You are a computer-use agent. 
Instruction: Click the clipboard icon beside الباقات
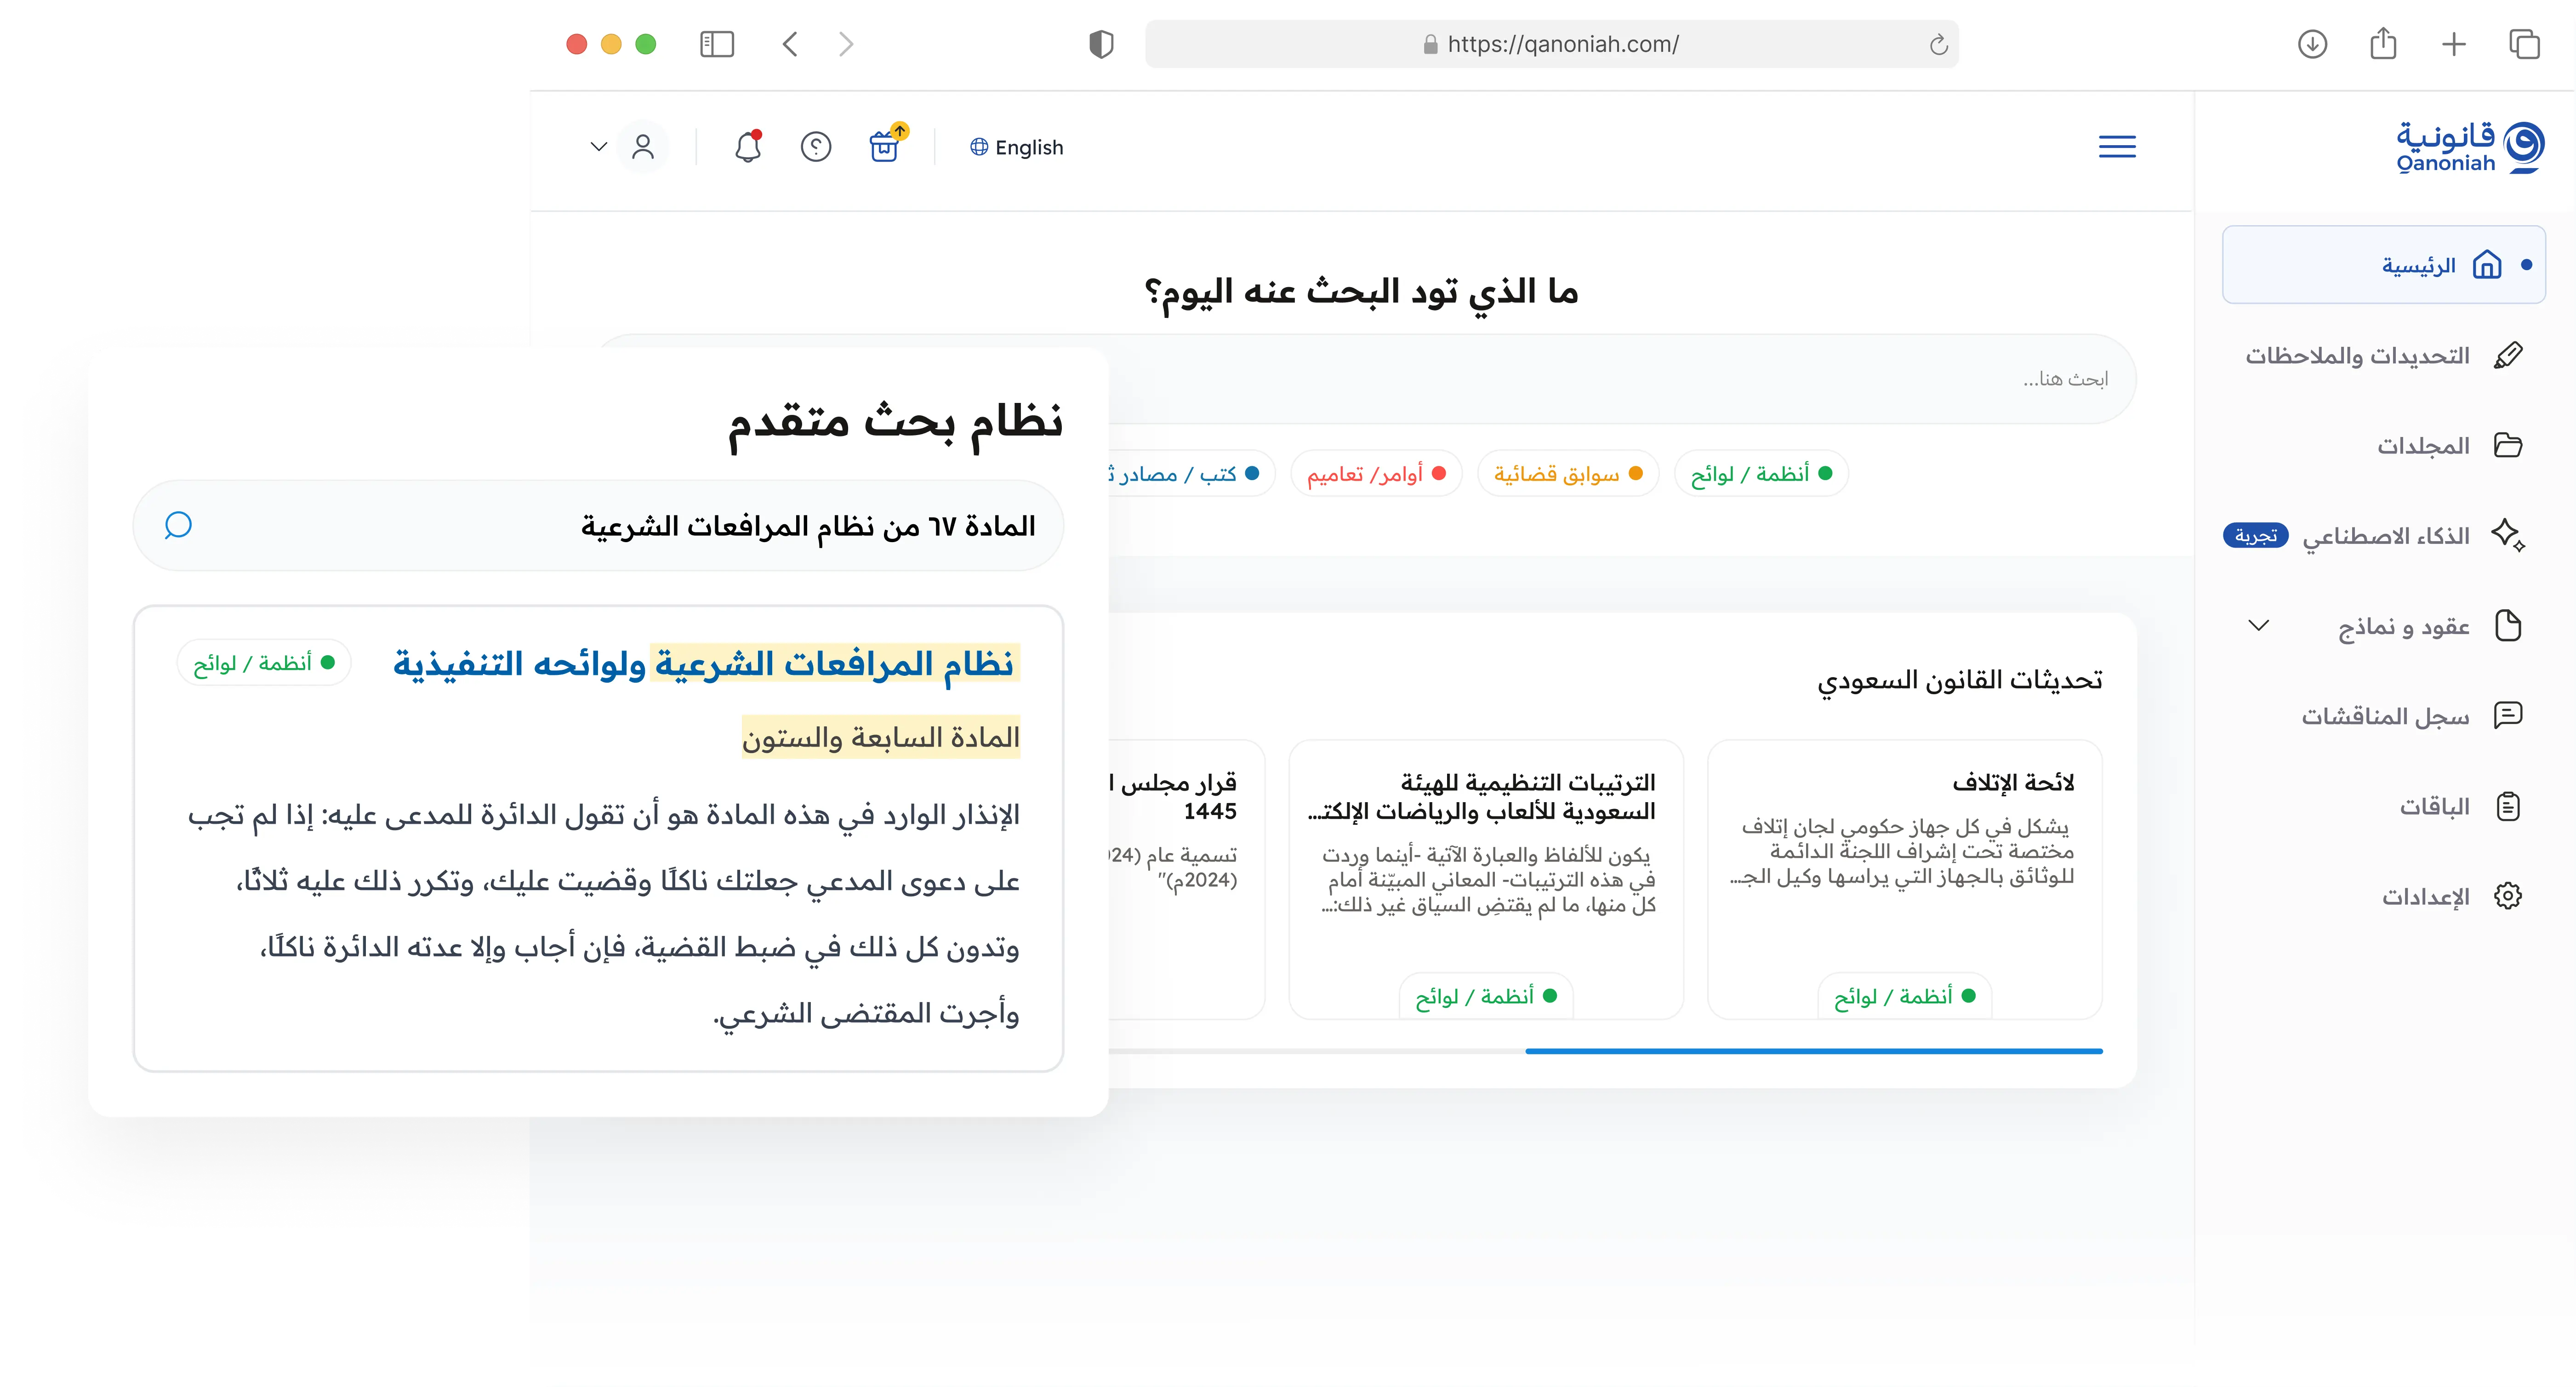click(x=2508, y=805)
